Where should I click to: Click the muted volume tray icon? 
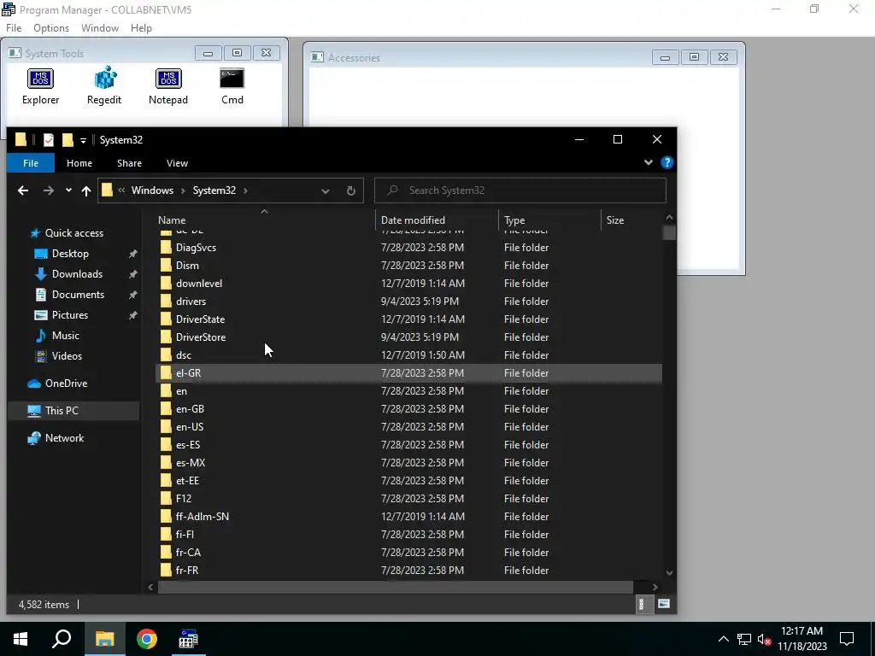coord(765,639)
